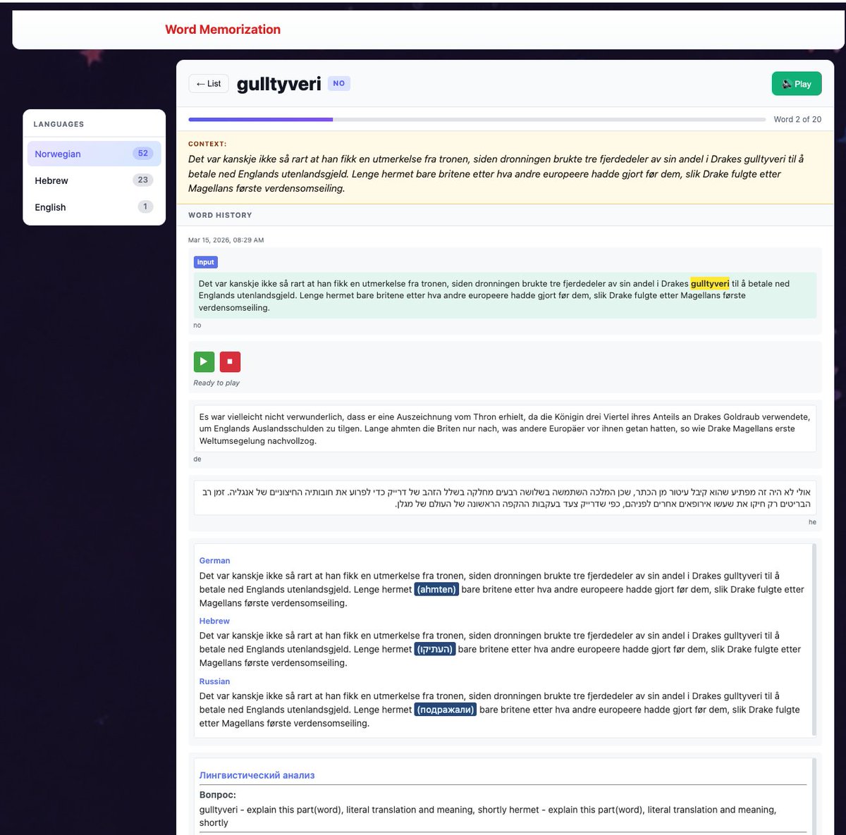
Task: Click the gulltyveri word heading
Action: point(279,84)
